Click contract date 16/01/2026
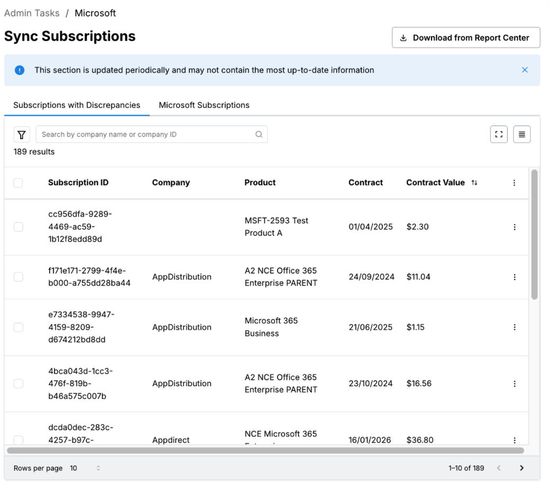Screen dimensions: 549x491 [370, 440]
